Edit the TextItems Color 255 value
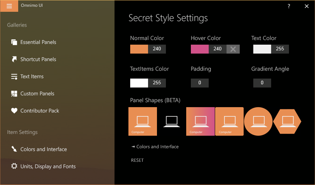Image resolution: width=315 pixels, height=185 pixels. click(x=157, y=83)
